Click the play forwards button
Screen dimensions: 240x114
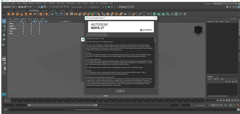(x=229, y=100)
